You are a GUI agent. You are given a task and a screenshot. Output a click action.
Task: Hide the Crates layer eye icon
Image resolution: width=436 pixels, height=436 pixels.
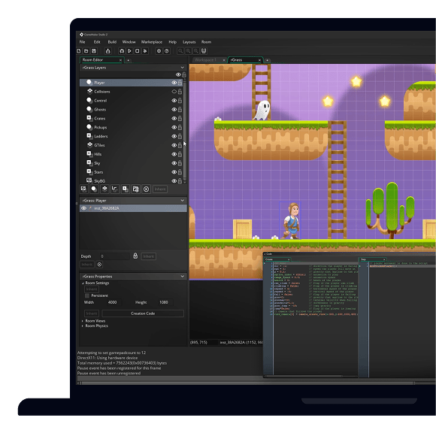pos(174,118)
